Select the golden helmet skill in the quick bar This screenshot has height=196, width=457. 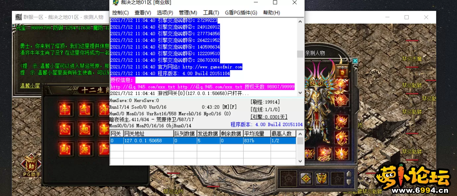click(x=322, y=178)
